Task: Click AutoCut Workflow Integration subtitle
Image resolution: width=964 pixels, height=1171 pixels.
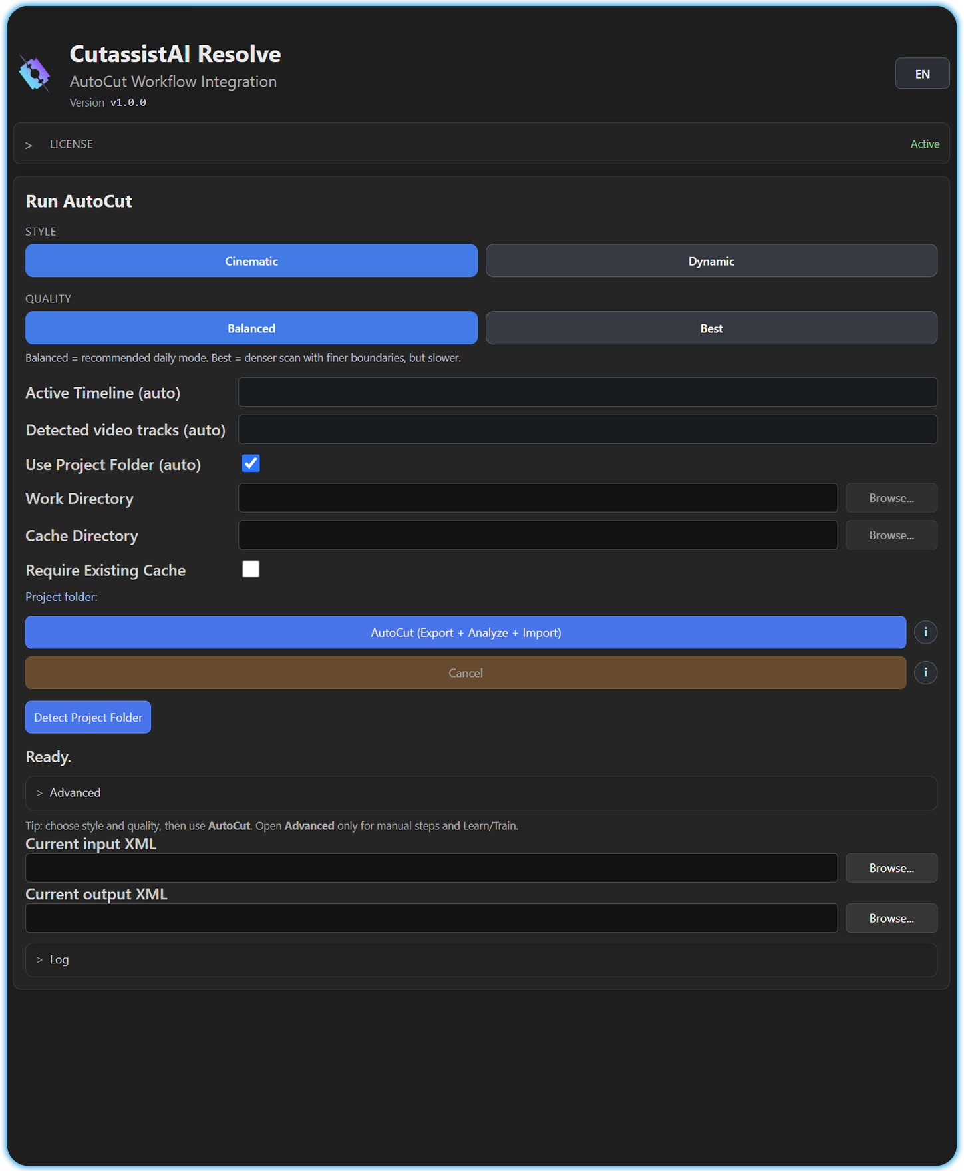Action: pos(174,82)
